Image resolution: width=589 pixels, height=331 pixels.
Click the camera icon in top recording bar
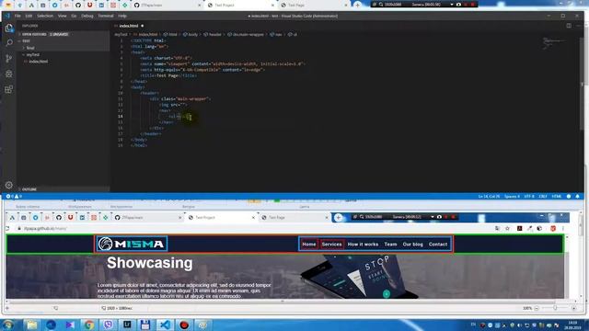pyautogui.click(x=458, y=5)
